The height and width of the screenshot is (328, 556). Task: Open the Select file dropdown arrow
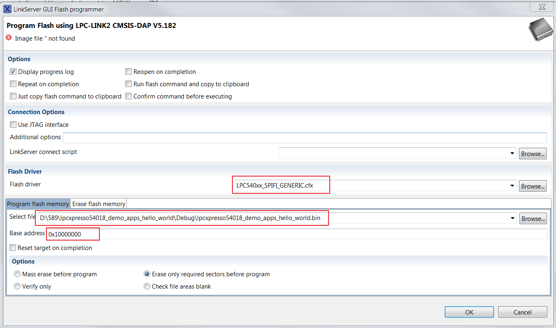[512, 218]
